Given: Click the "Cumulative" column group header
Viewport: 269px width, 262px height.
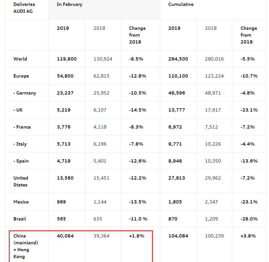Looking at the screenshot, I should [181, 5].
